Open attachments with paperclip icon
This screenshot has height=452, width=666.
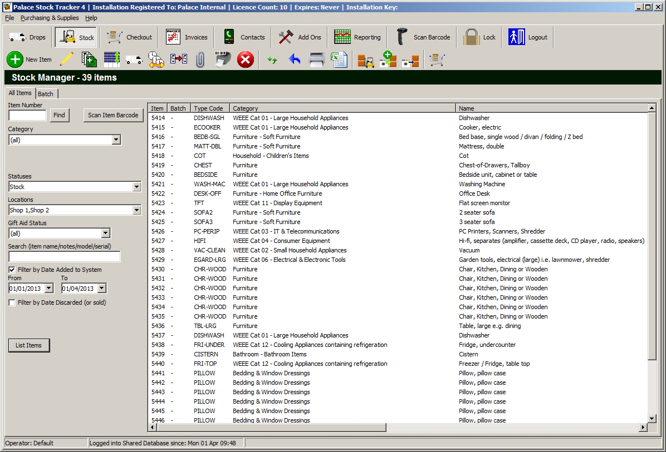click(x=200, y=60)
